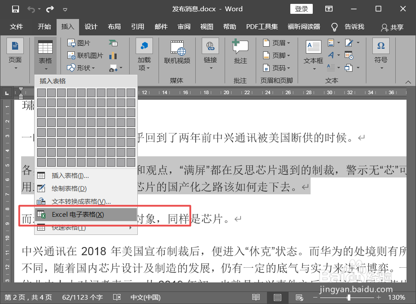The width and height of the screenshot is (416, 304).
Task: Open the undo history dropdown arrow
Action: coord(39,9)
